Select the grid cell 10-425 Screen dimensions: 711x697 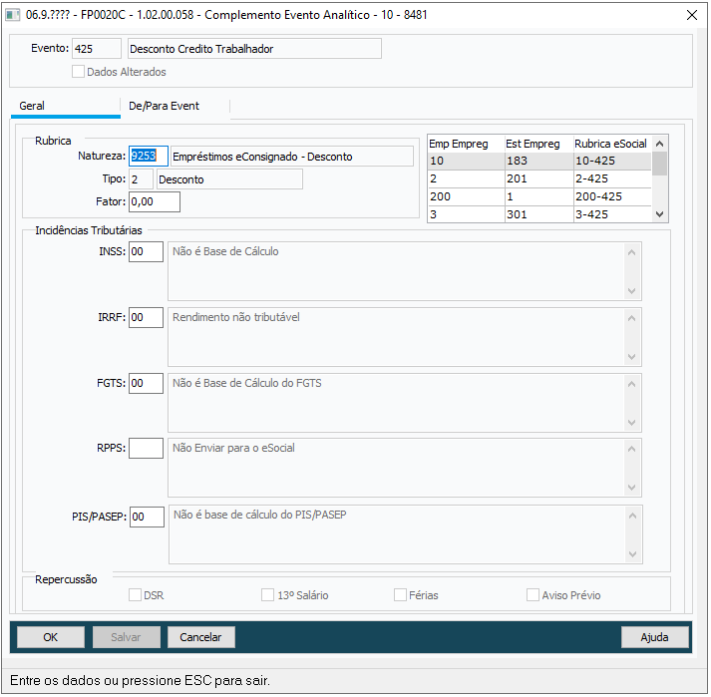(x=612, y=161)
